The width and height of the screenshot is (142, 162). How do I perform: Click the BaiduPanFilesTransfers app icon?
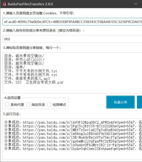tap(4, 4)
